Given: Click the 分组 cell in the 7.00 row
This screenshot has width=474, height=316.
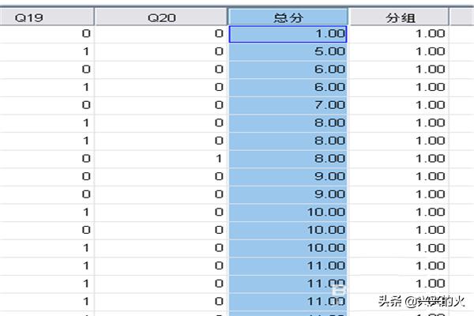Looking at the screenshot, I should [x=399, y=105].
